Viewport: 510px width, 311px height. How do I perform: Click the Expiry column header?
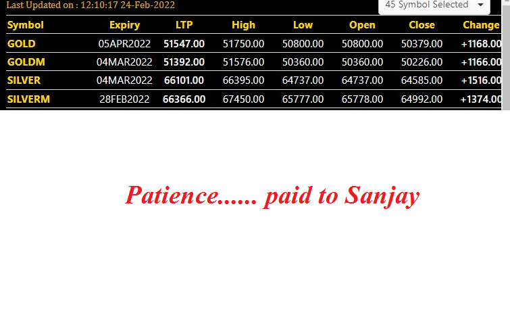[124, 25]
